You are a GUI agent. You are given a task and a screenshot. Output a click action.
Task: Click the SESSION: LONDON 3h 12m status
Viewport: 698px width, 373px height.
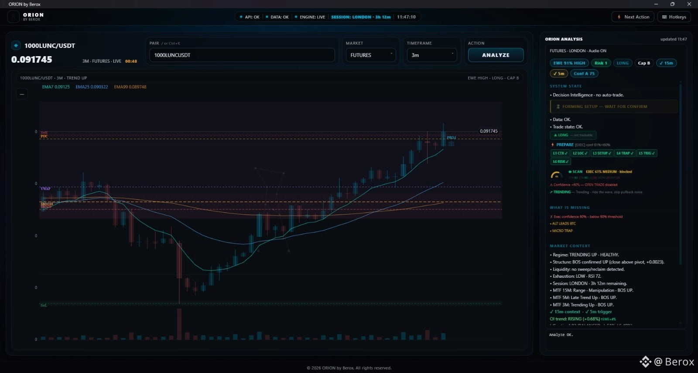click(x=361, y=17)
